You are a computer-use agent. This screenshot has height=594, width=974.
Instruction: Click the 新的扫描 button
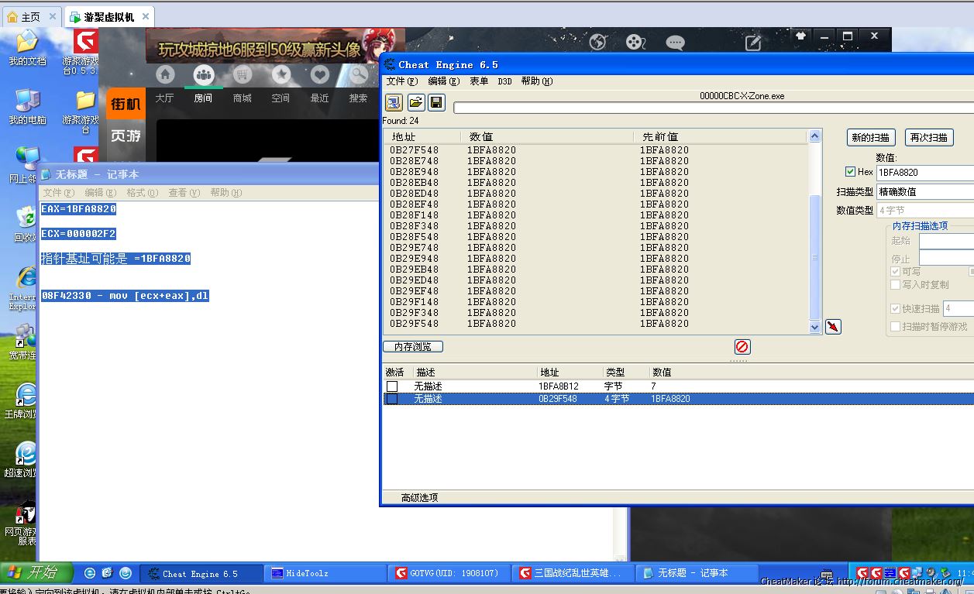871,138
